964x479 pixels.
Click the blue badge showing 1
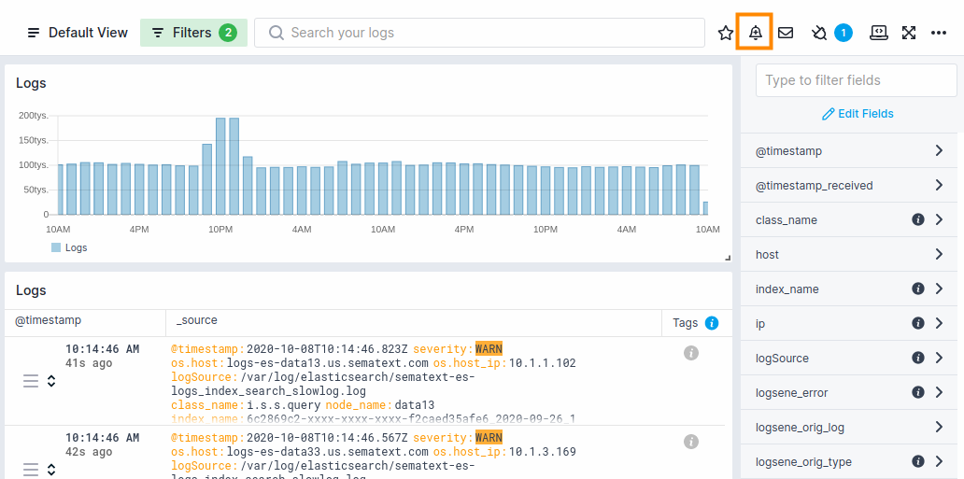pos(843,33)
